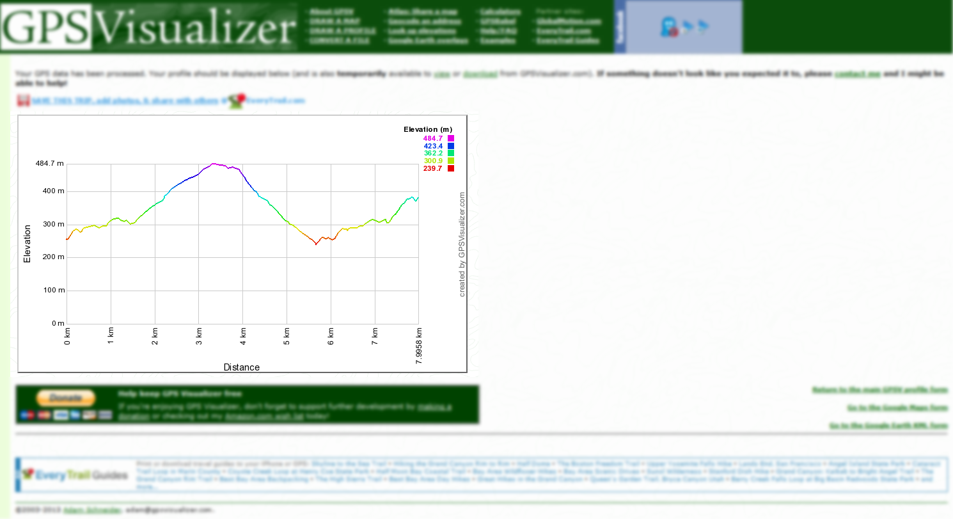The width and height of the screenshot is (953, 519).
Task: Click the EveryTrail Guides banner logo
Action: pos(75,475)
